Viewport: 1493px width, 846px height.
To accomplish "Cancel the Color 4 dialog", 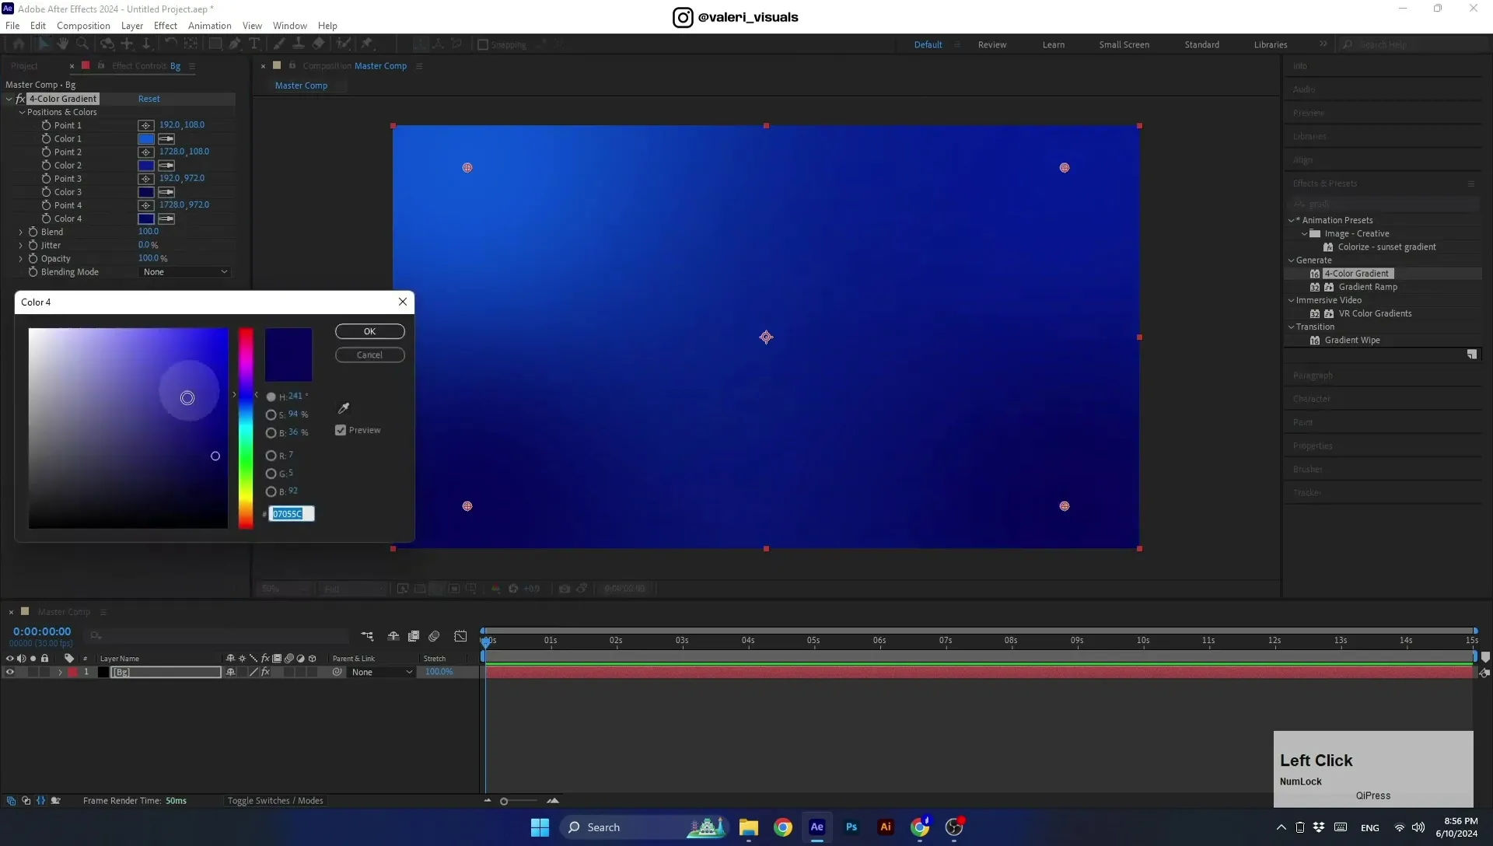I will 370,355.
